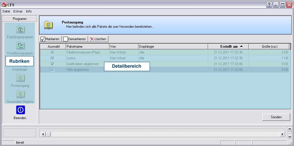Screen dimensions: 294x146
Task: Open Gesendete Objekte in the sidebar
Action: (x=20, y=94)
